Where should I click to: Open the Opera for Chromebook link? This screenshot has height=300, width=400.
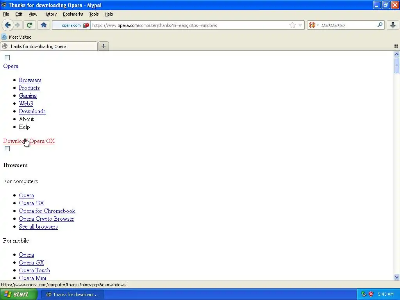[47, 211]
